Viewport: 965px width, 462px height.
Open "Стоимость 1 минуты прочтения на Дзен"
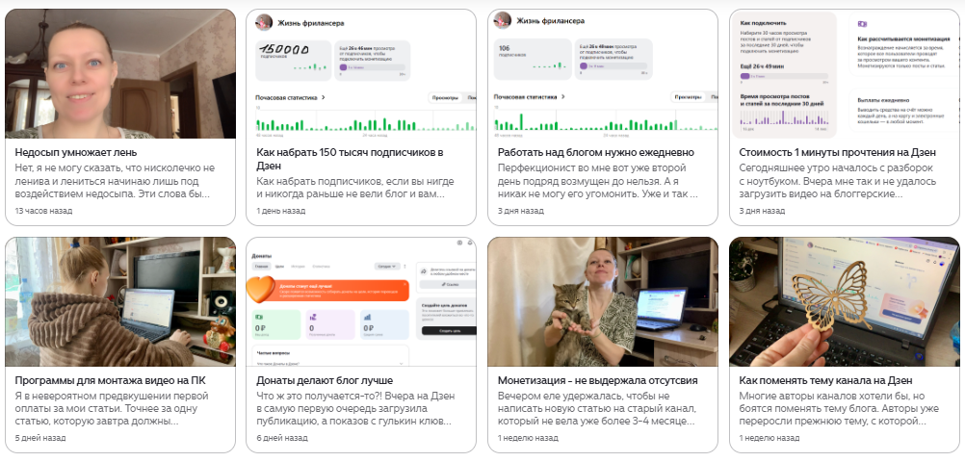pos(837,152)
